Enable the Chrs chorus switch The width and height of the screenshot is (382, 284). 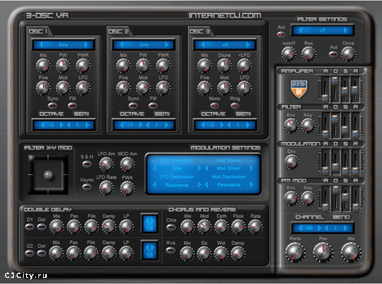[171, 227]
